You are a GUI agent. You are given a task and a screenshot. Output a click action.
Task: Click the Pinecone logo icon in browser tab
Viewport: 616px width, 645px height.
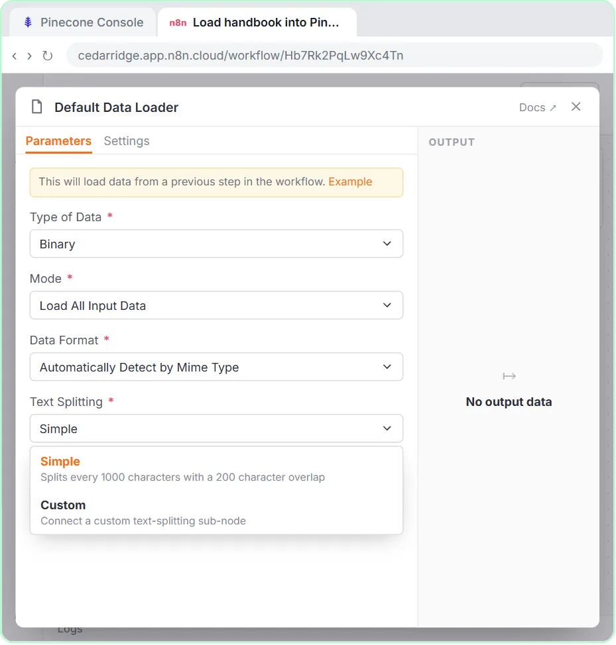click(28, 23)
